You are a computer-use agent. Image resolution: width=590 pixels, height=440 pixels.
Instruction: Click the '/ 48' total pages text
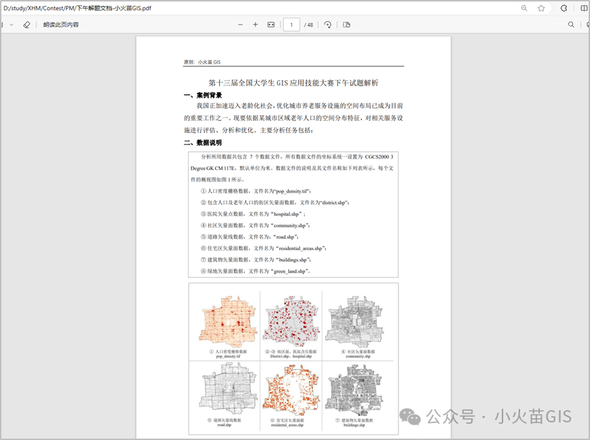tap(308, 25)
